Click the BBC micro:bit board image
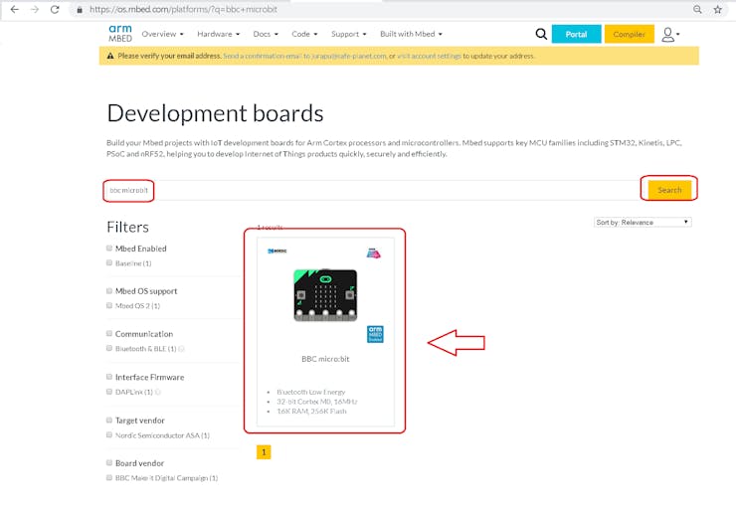Viewport: 736px width, 508px height. 325,295
